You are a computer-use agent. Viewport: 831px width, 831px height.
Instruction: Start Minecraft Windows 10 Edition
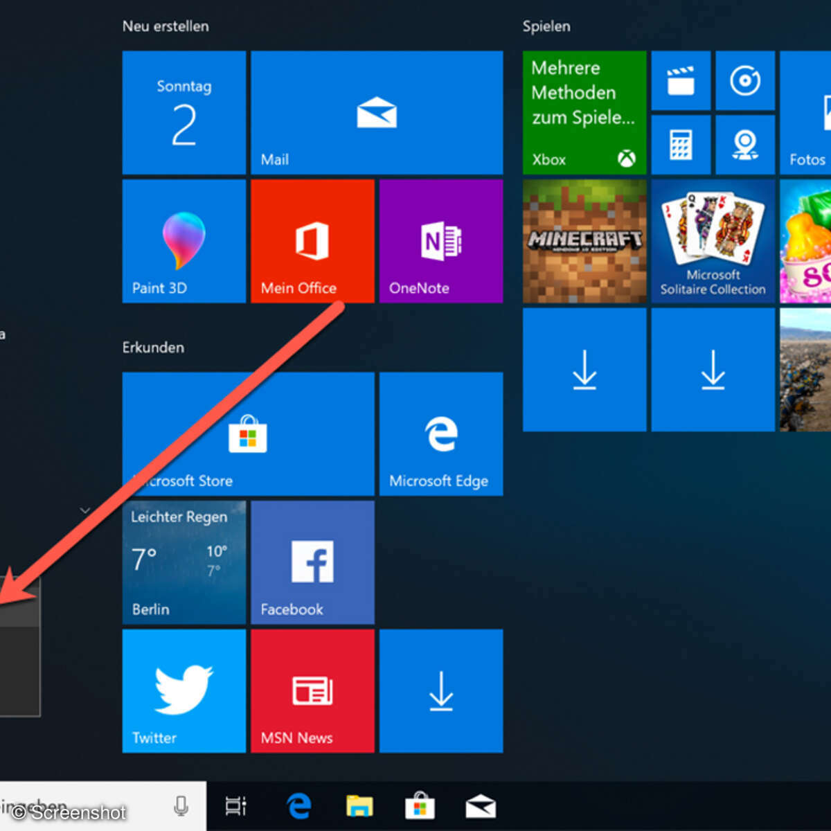tap(584, 241)
